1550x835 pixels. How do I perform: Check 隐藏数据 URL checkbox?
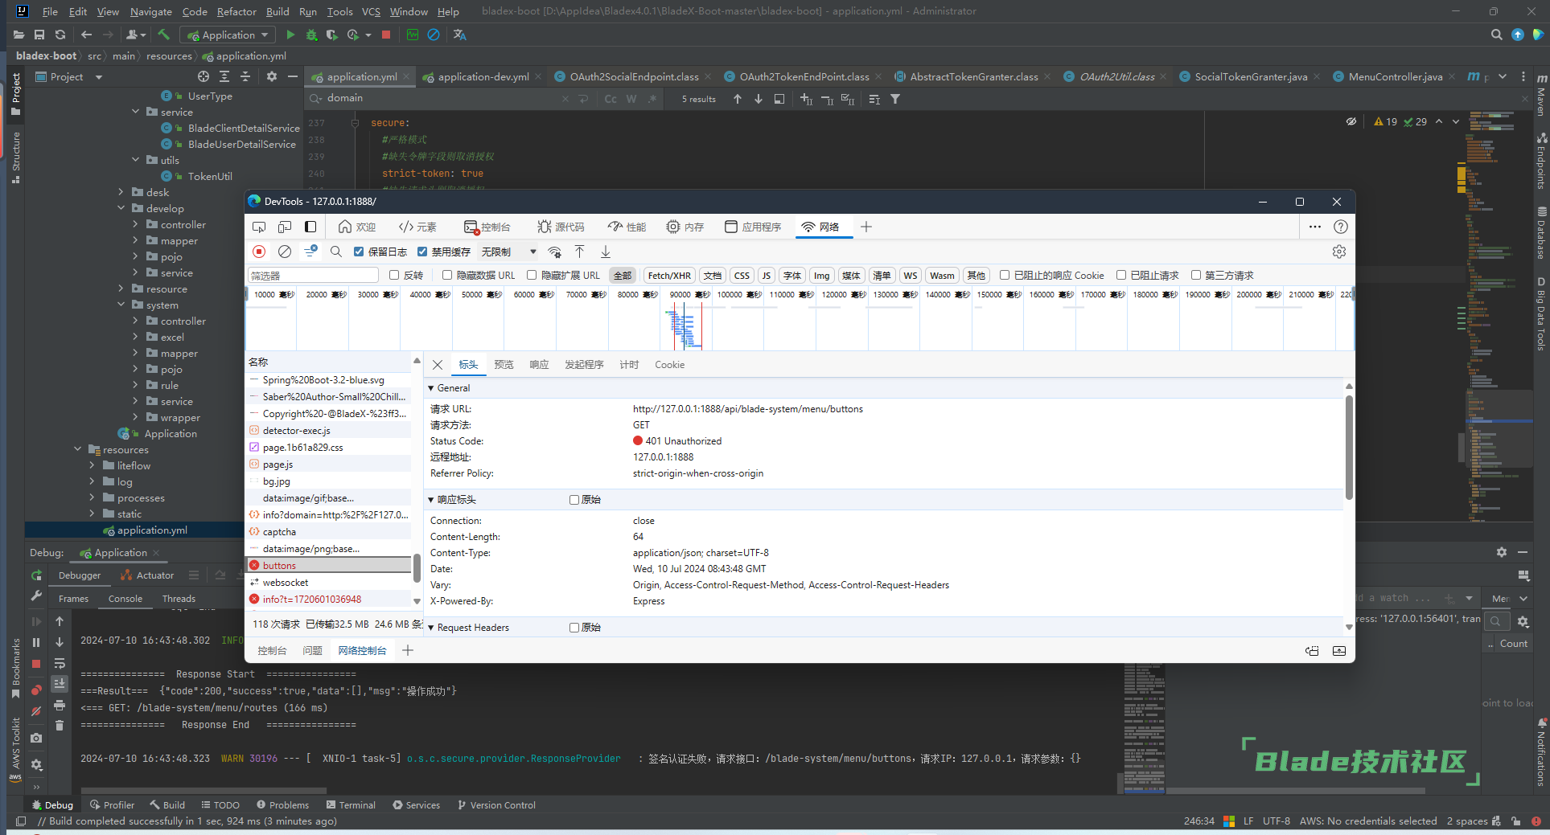pos(447,275)
